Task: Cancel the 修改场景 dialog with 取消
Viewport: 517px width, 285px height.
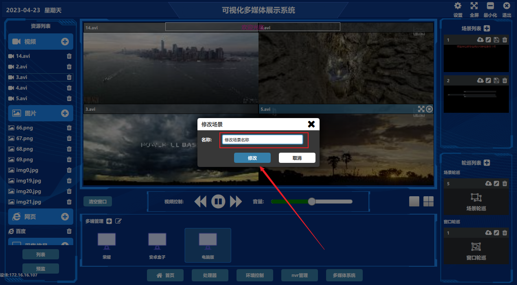Action: pos(297,158)
